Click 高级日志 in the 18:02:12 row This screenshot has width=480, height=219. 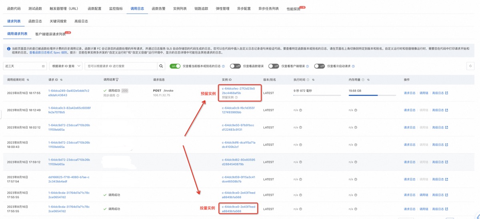438,127
